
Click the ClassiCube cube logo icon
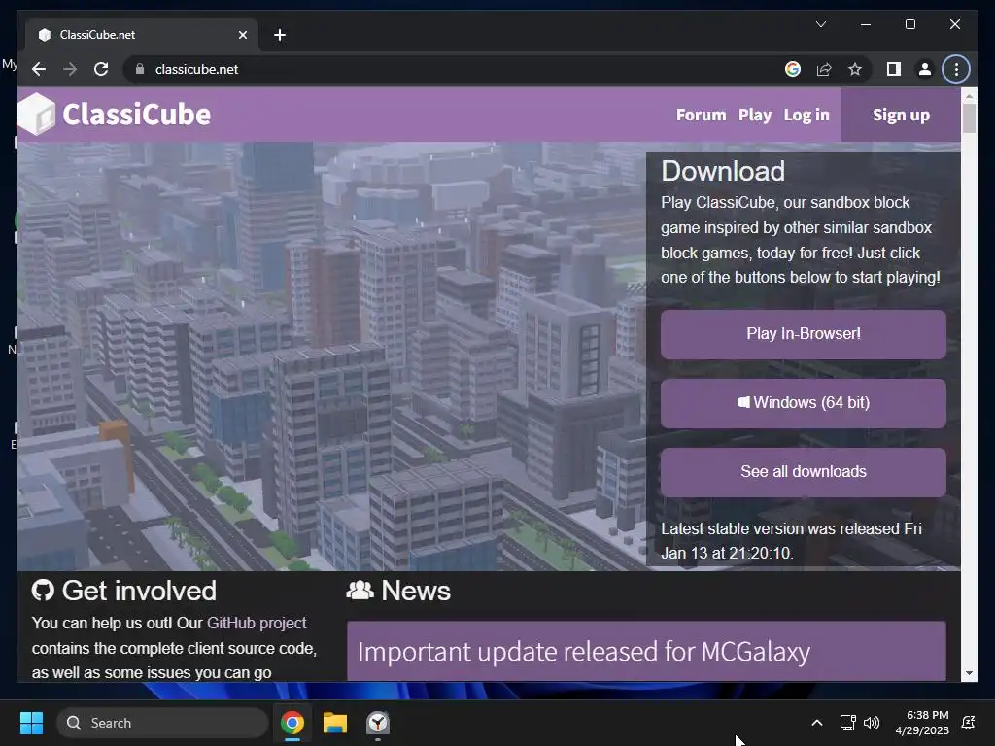[x=36, y=115]
